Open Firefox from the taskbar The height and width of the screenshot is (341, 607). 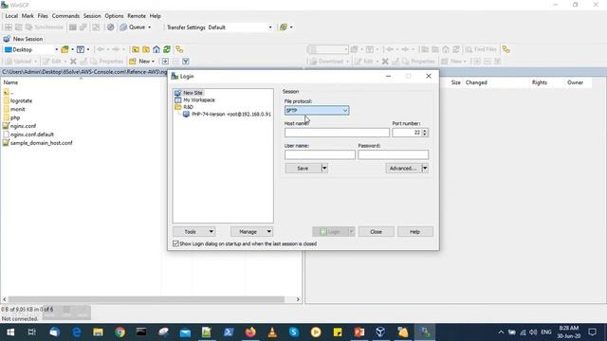coord(250,332)
